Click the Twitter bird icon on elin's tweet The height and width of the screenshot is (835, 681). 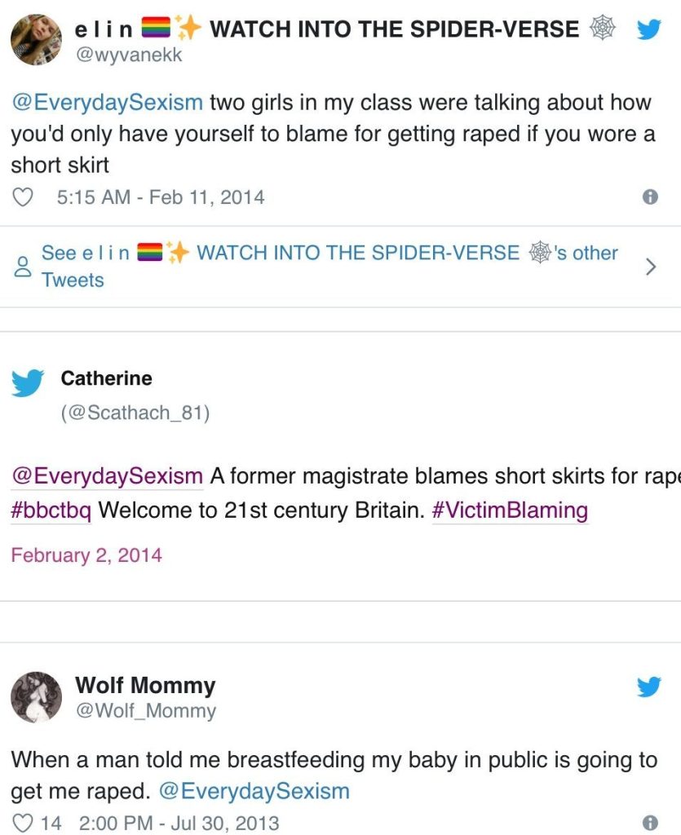pos(649,29)
